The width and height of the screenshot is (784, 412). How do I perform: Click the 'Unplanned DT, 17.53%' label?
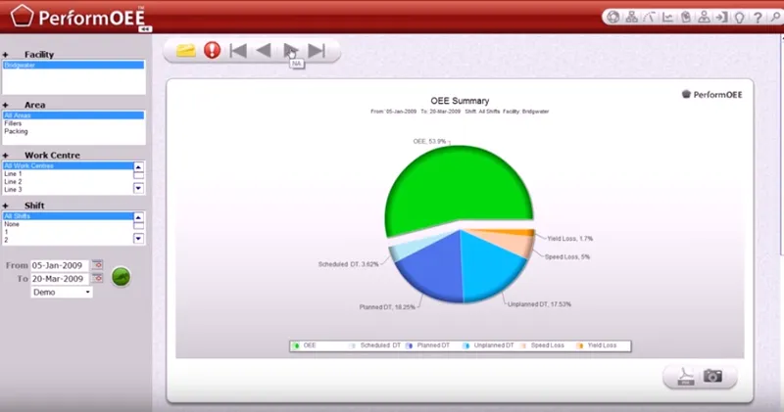(x=539, y=304)
